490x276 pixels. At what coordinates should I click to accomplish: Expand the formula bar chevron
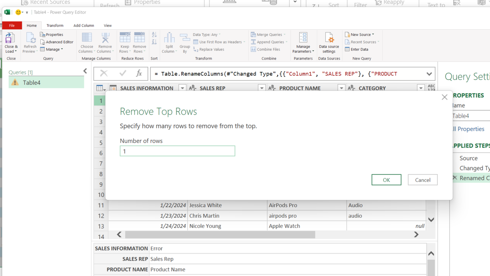(x=429, y=74)
